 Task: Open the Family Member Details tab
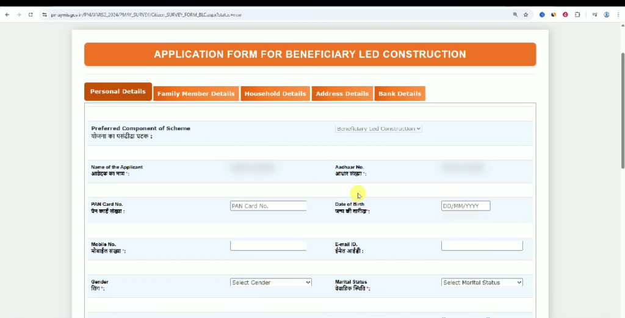196,93
